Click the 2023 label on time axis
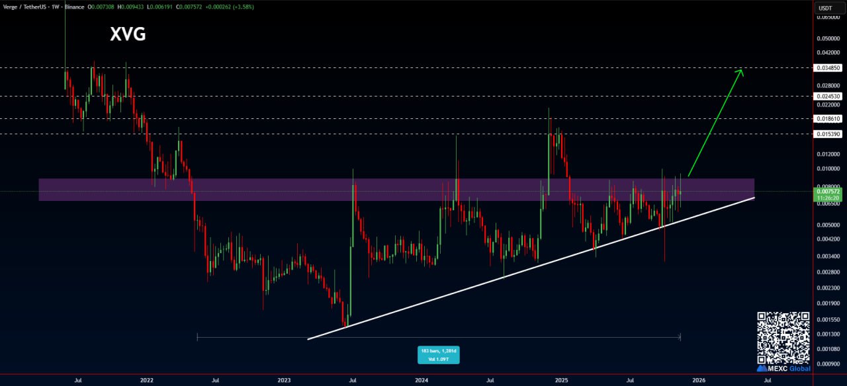This screenshot has width=847, height=386. [284, 380]
